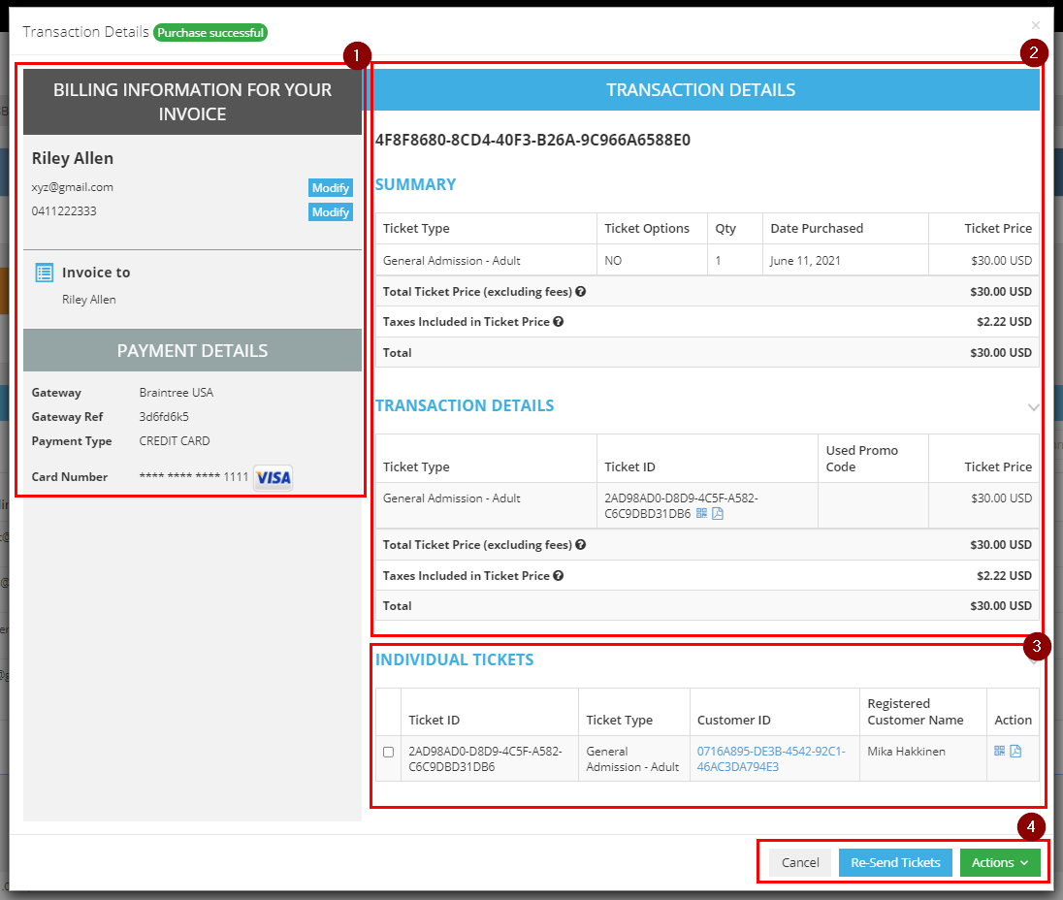Open help icon beside Total Ticket Price in Transaction Details
The height and width of the screenshot is (900, 1063).
click(x=580, y=545)
